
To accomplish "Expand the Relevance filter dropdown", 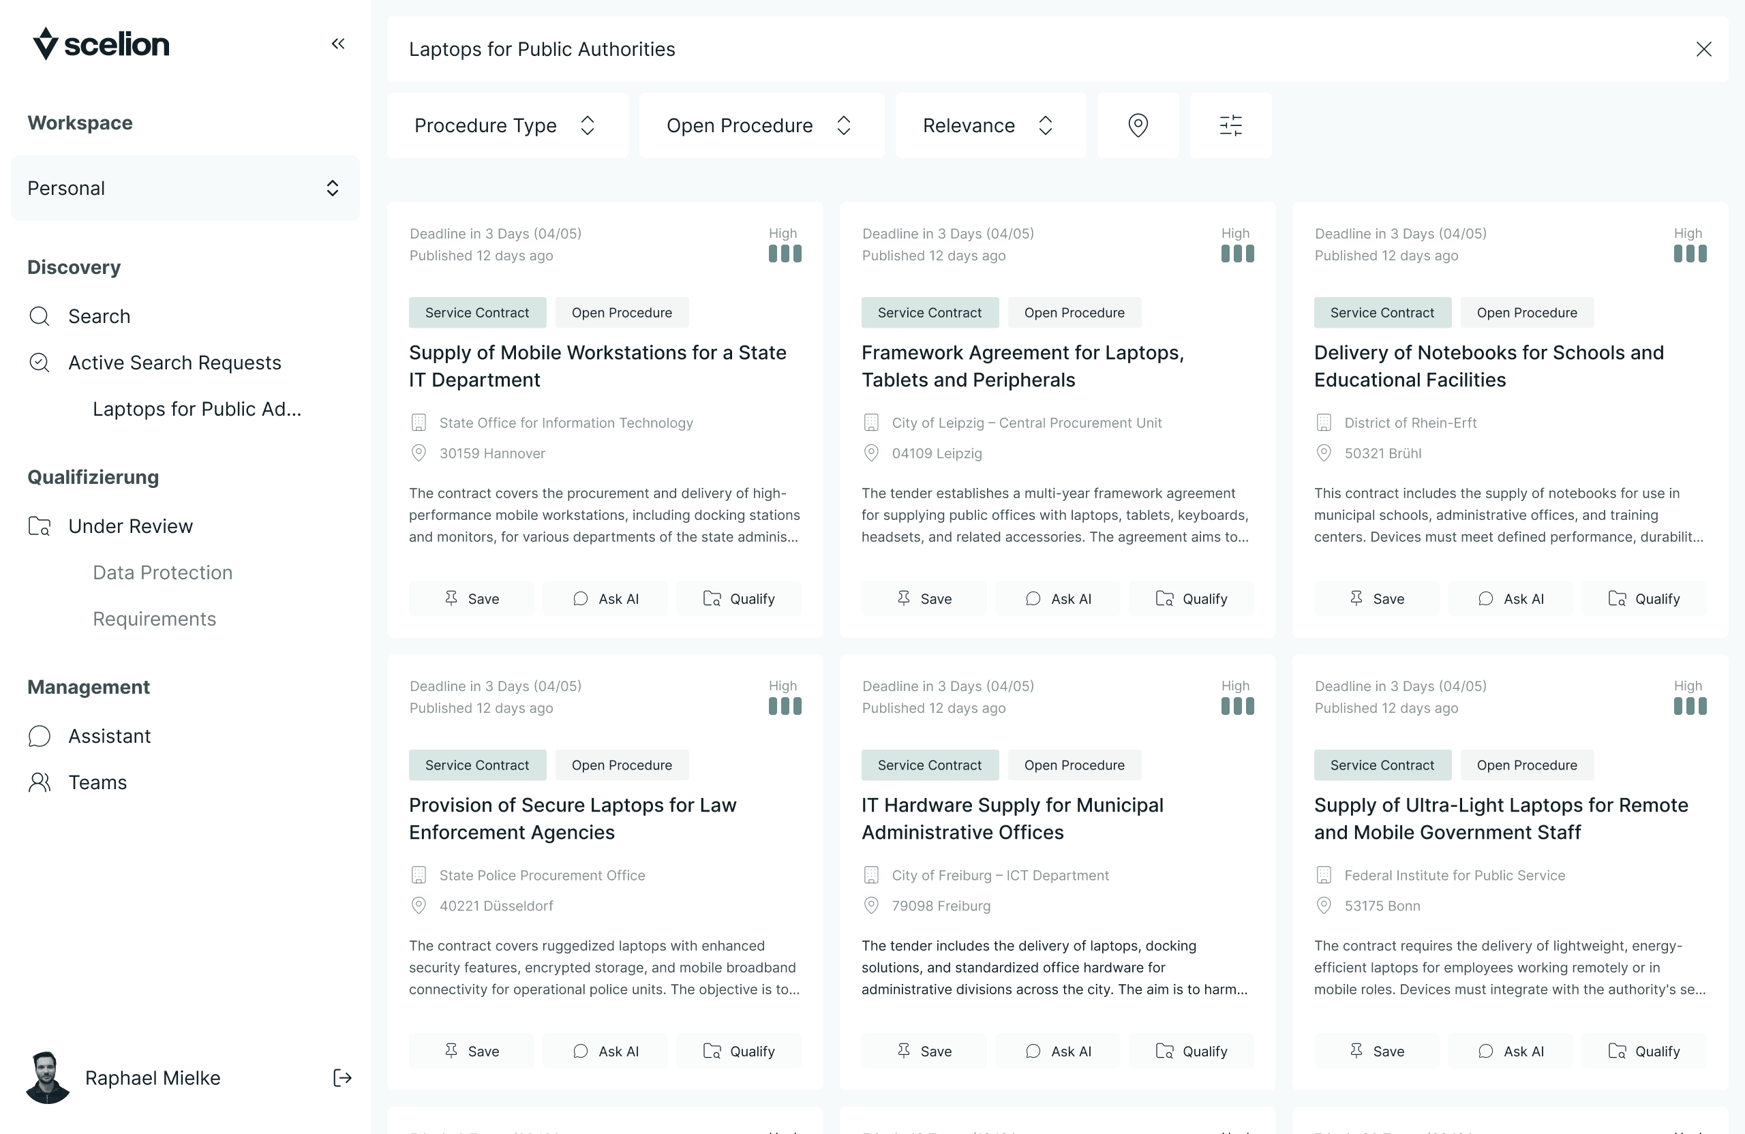I will pos(989,125).
